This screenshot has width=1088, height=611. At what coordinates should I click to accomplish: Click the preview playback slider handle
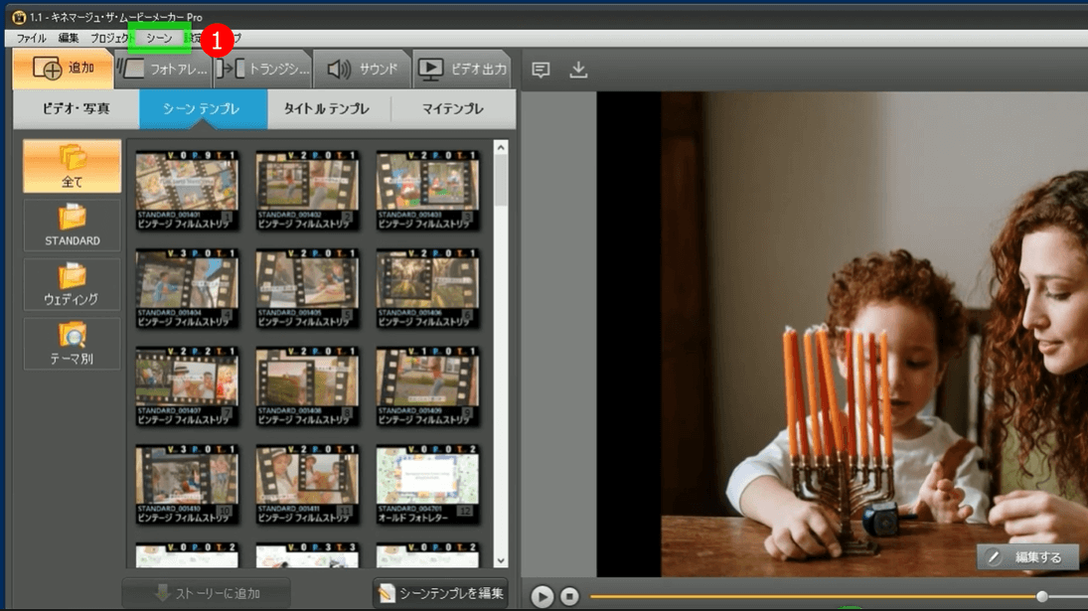click(x=1041, y=596)
